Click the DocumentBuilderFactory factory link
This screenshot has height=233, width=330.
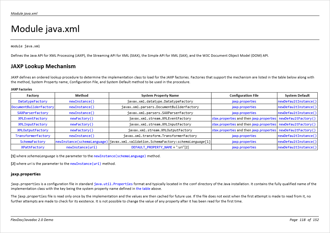point(33,107)
